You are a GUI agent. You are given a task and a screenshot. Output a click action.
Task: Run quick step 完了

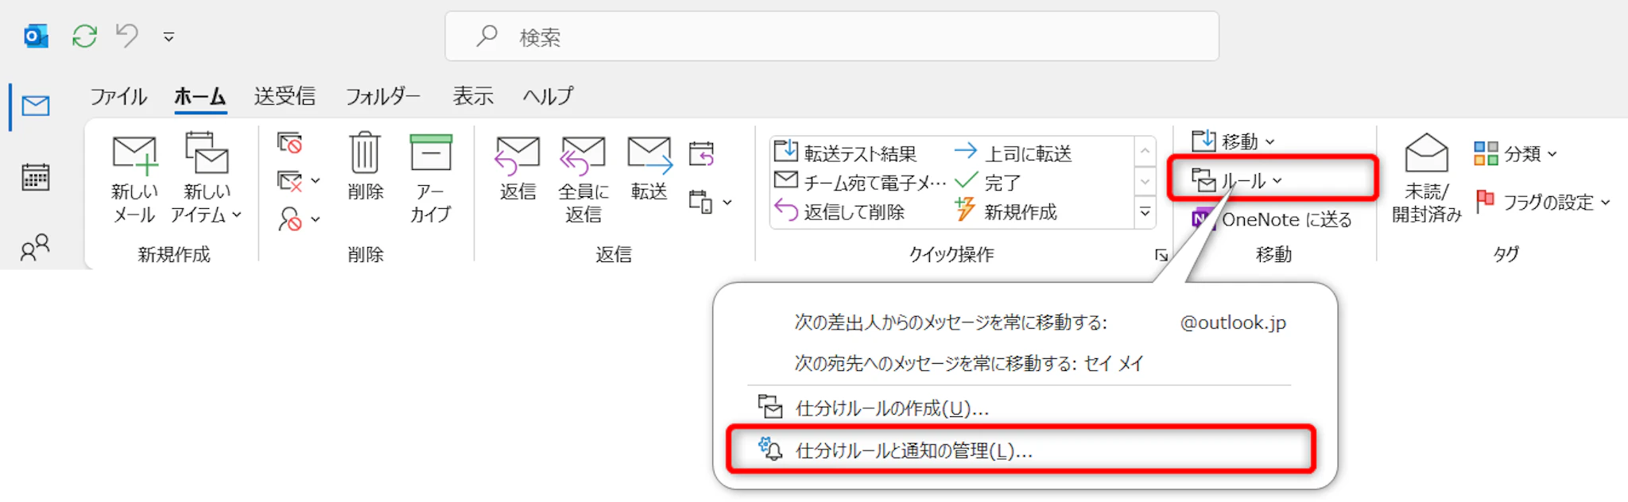coord(988,182)
